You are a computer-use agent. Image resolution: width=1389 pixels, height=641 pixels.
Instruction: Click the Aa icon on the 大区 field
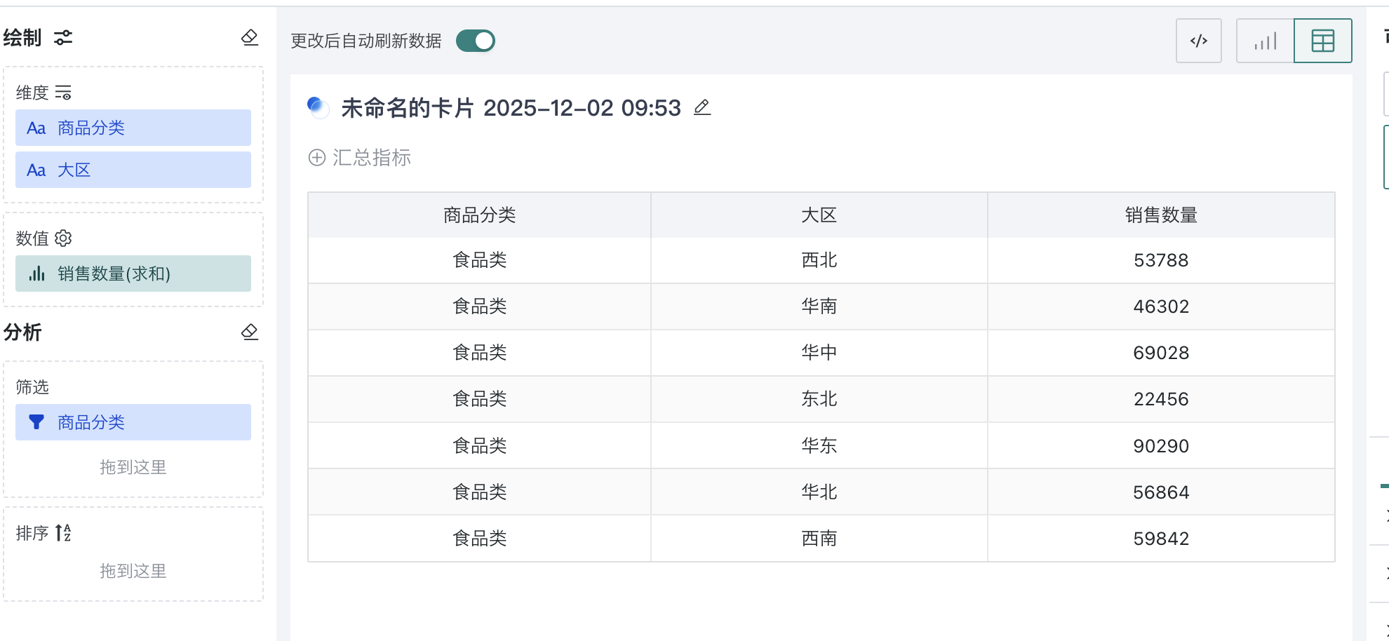pyautogui.click(x=36, y=170)
